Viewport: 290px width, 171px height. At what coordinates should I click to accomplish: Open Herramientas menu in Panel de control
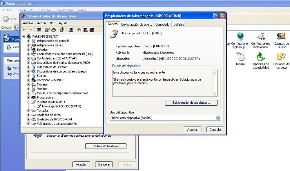[x=64, y=10]
